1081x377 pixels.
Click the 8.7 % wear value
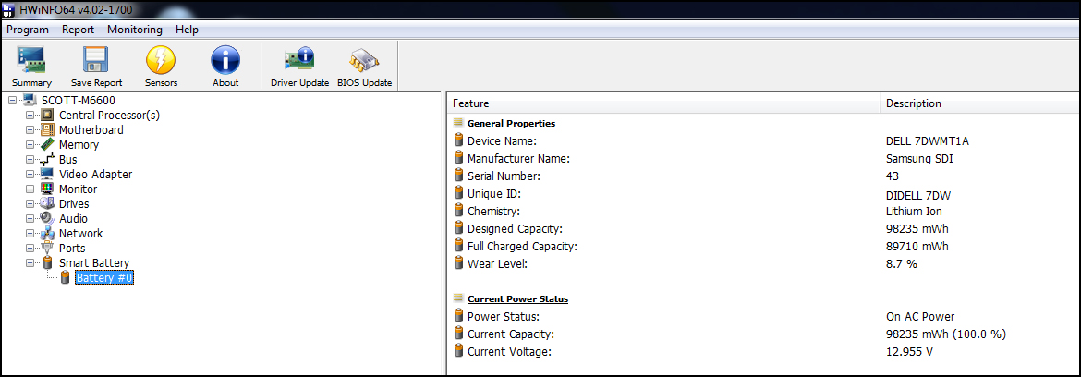click(x=901, y=263)
